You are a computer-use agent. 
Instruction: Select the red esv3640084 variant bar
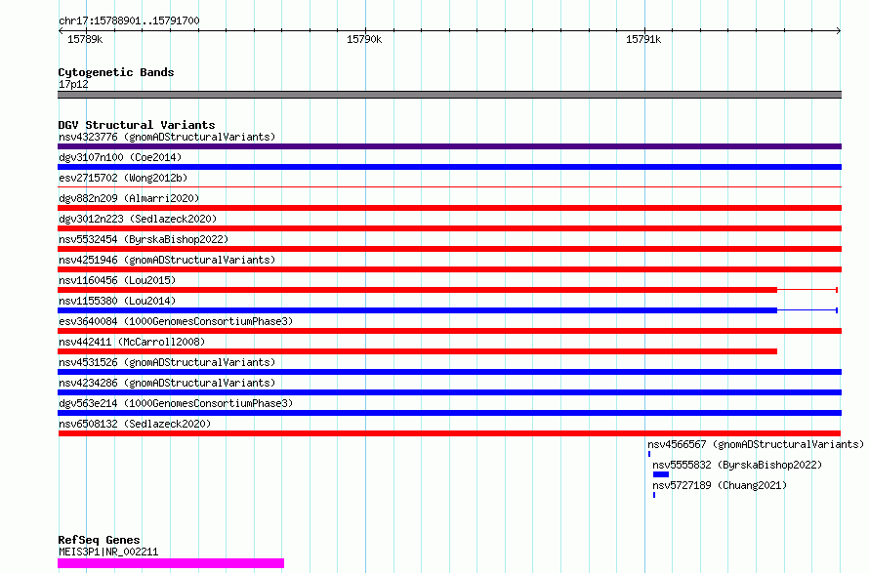point(449,331)
